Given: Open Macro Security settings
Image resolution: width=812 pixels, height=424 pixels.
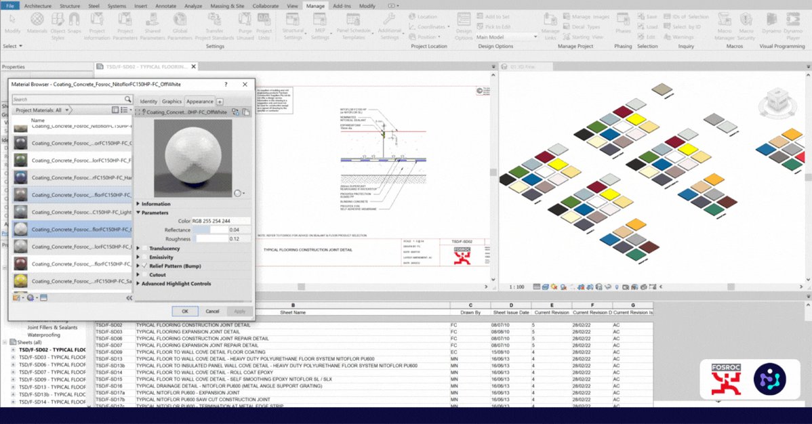Looking at the screenshot, I should tap(746, 26).
